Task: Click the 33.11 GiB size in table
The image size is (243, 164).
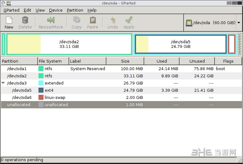Action: tap(133, 76)
